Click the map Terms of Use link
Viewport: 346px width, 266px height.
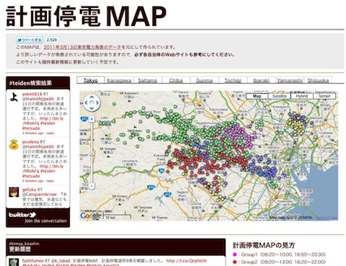[326, 218]
